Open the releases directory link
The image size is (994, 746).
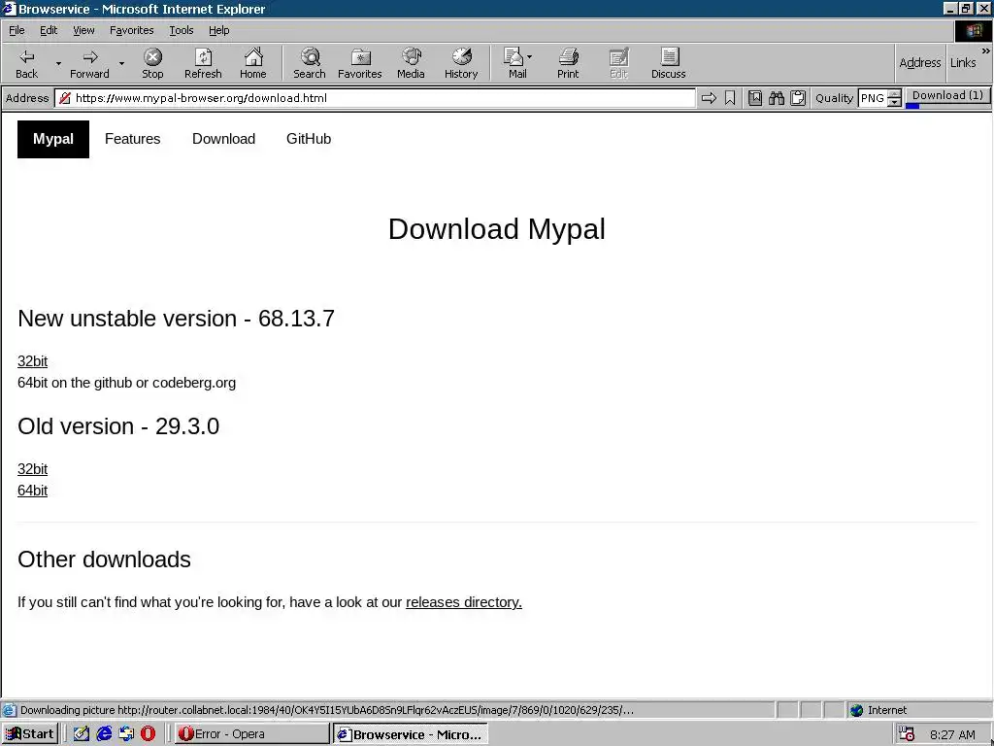click(x=463, y=602)
